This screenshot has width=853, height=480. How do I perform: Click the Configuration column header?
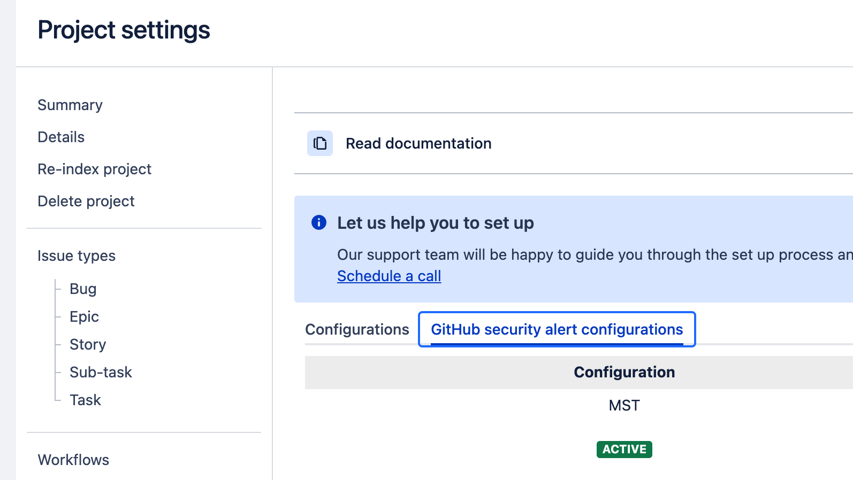pyautogui.click(x=624, y=372)
